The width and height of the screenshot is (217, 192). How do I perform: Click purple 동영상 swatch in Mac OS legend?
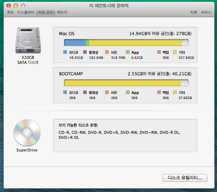pos(85,52)
